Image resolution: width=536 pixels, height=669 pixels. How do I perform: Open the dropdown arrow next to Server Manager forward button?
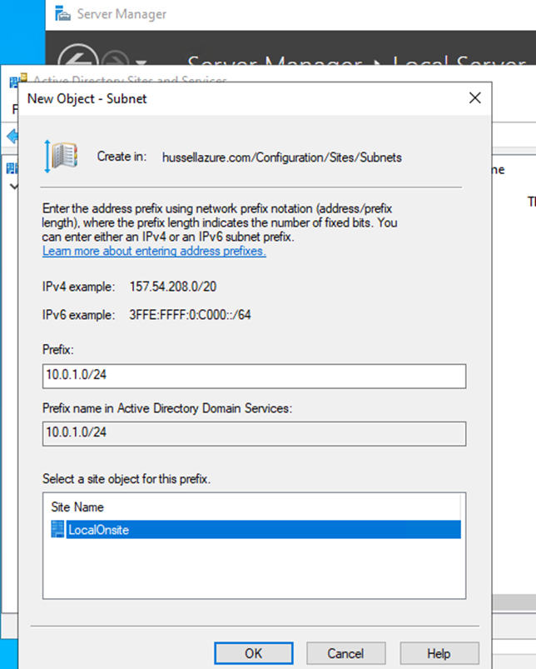pos(141,62)
